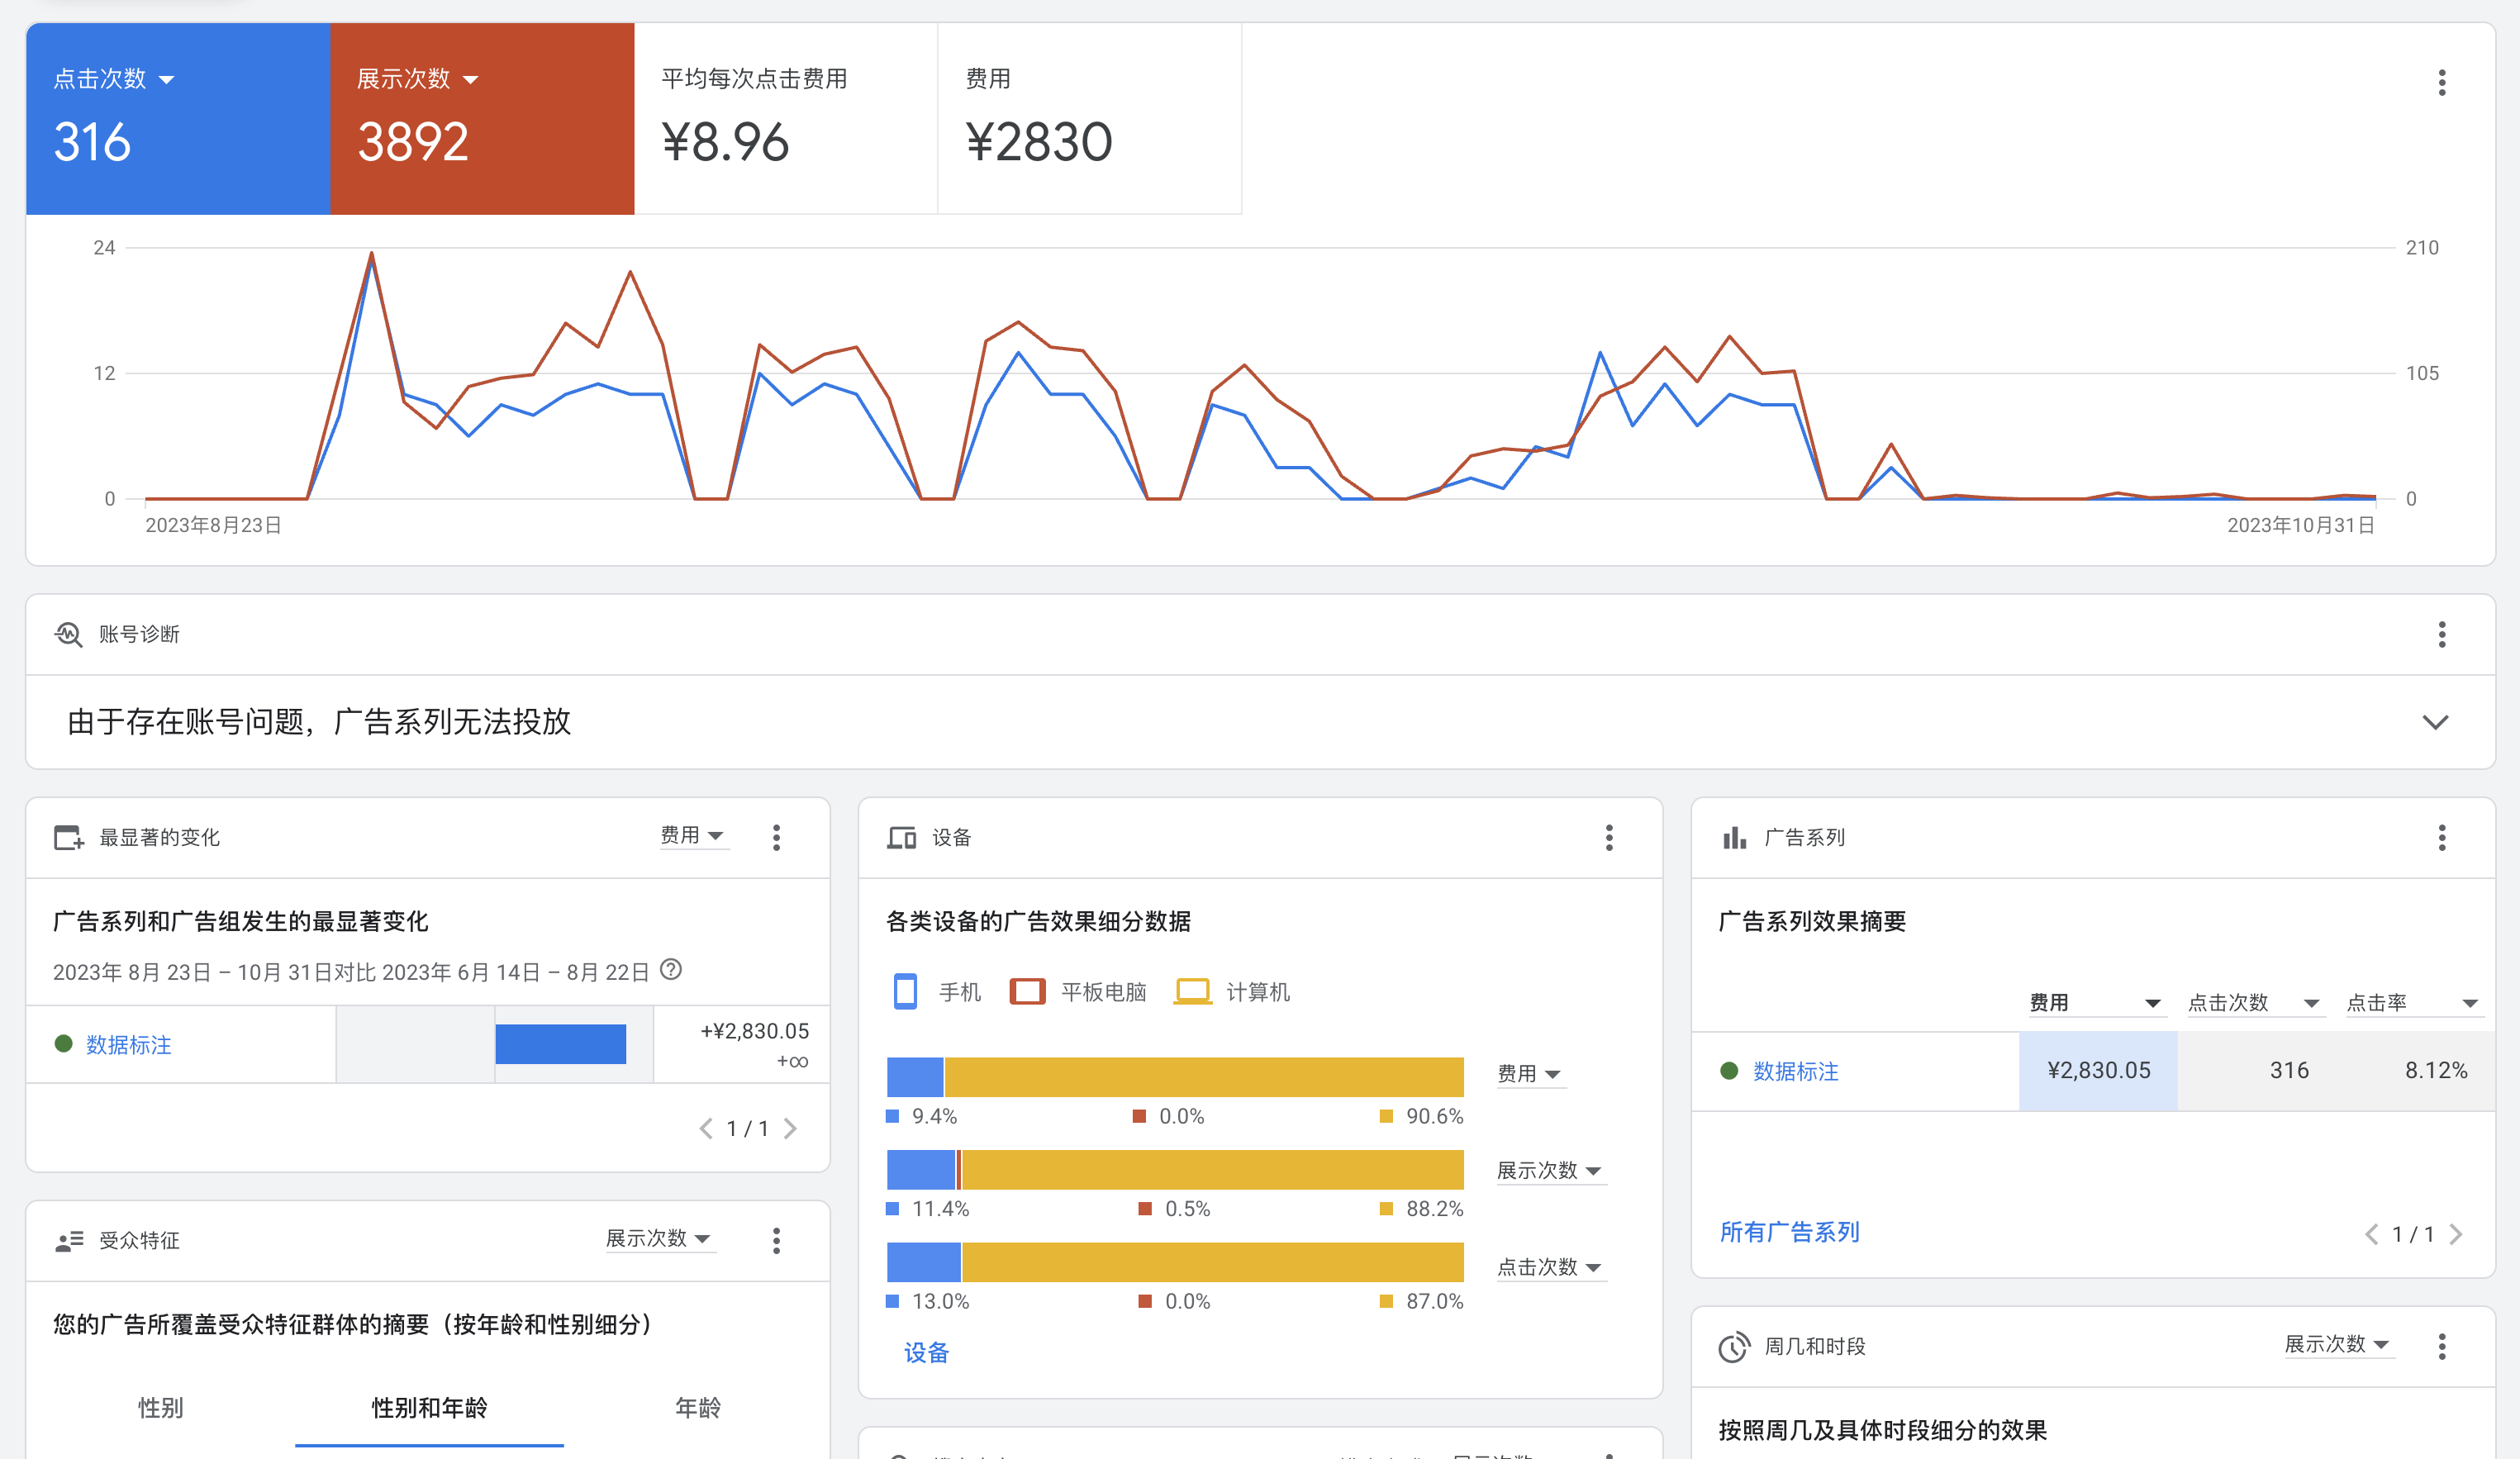The width and height of the screenshot is (2520, 1459).
Task: Click the 最显著的变化 card icon
Action: click(x=68, y=838)
